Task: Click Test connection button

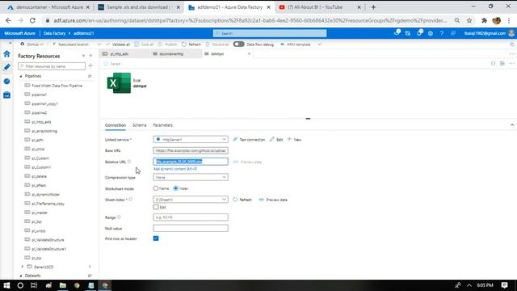Action: 249,140
